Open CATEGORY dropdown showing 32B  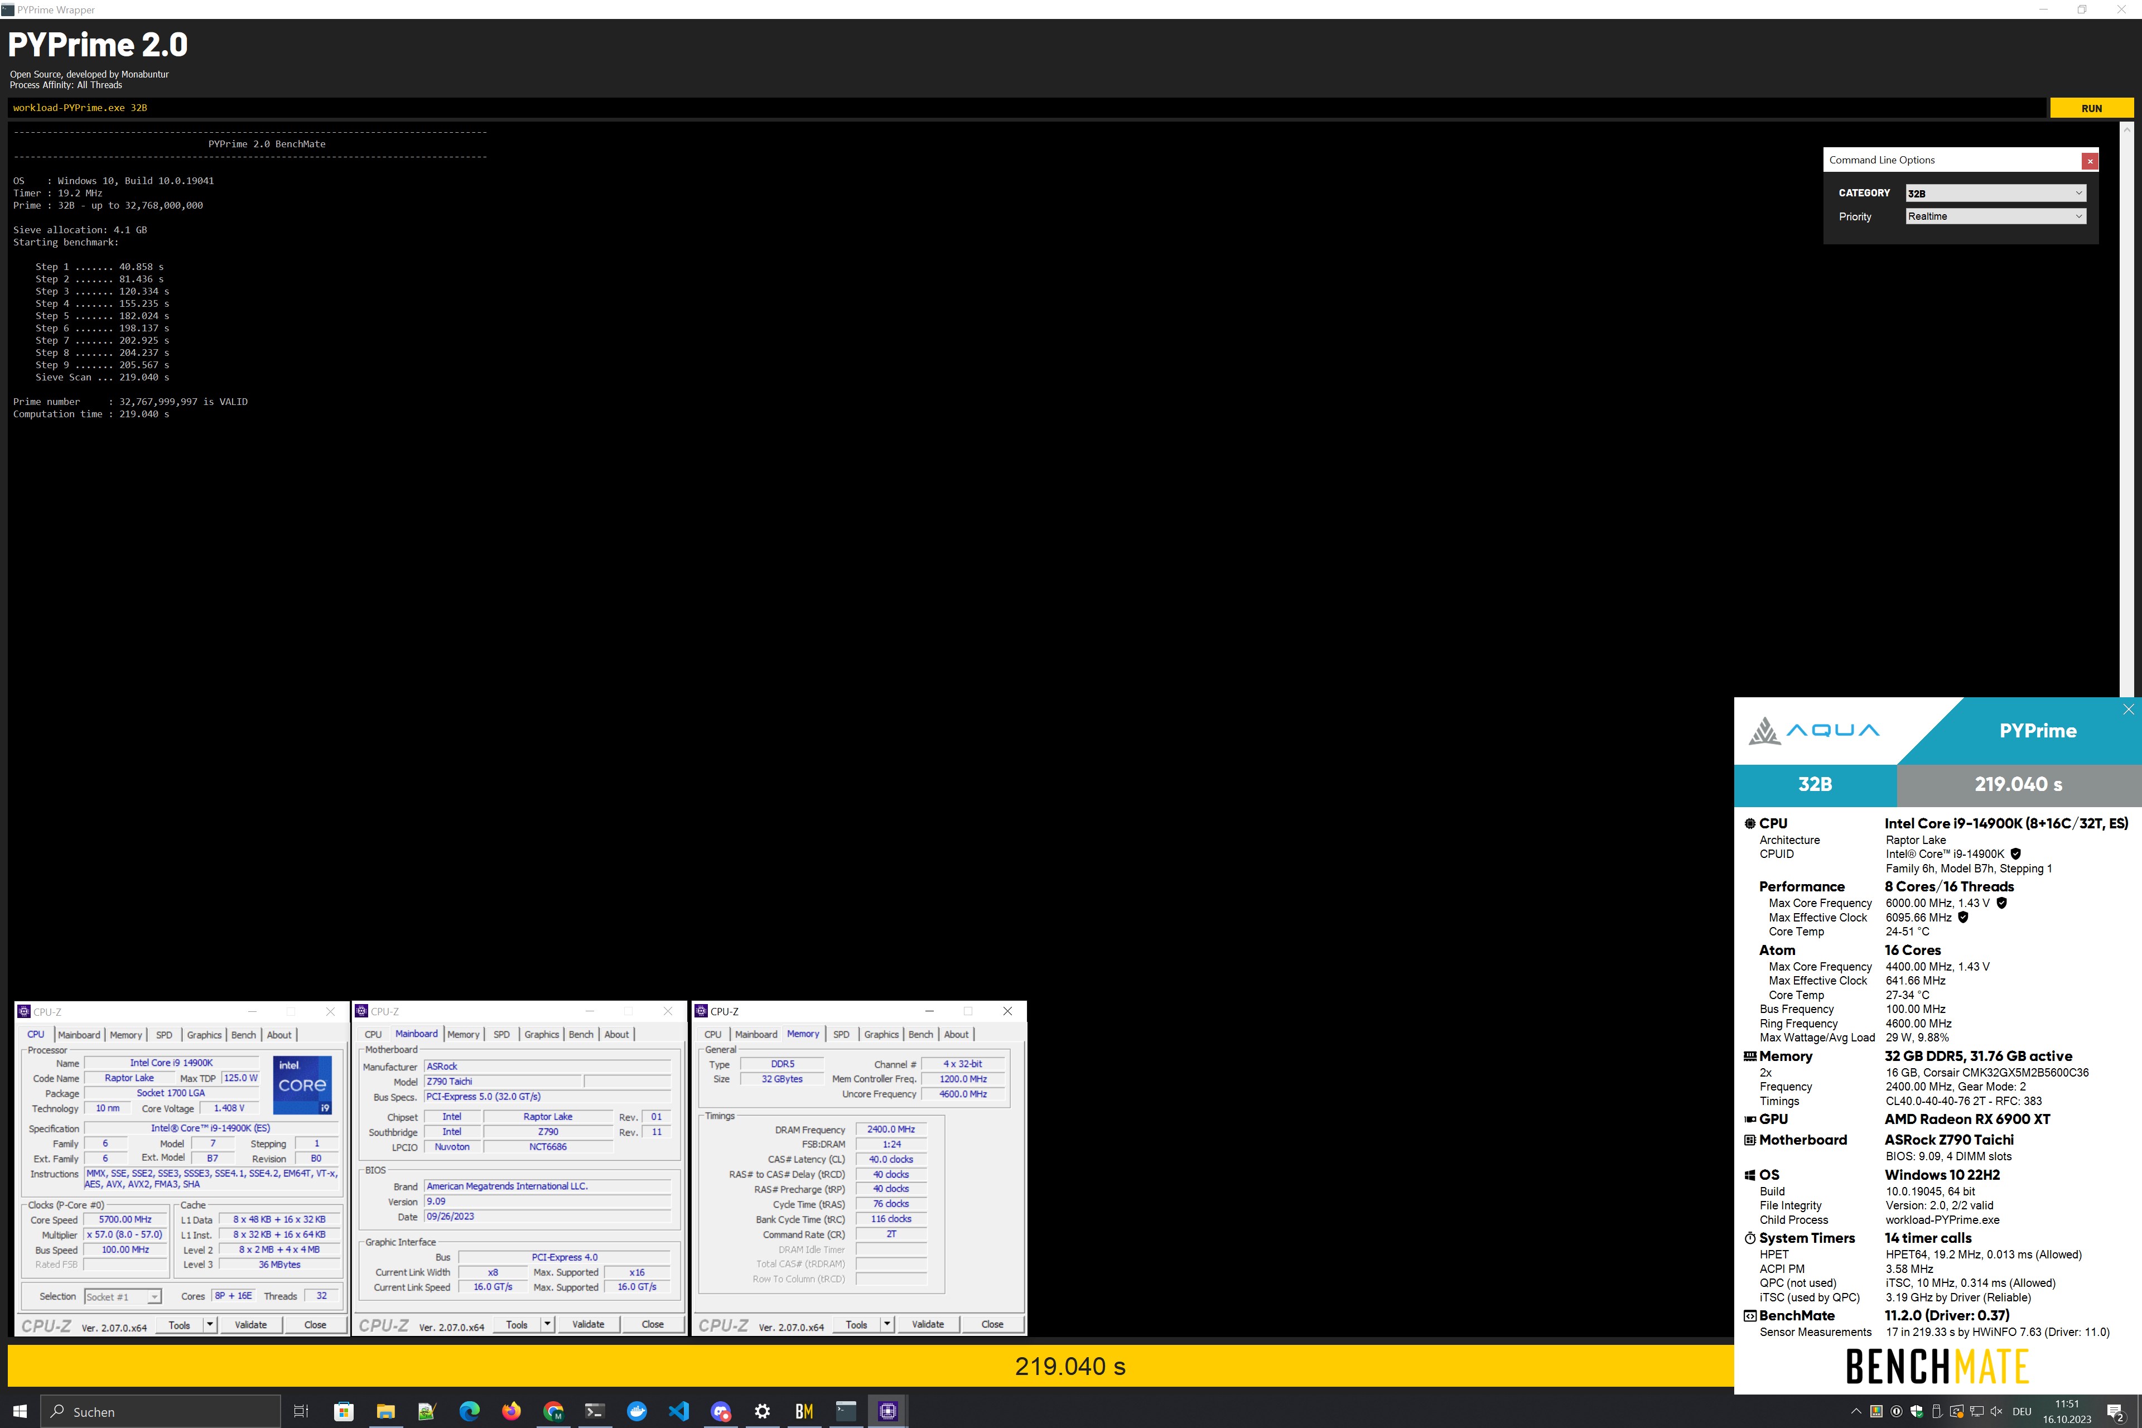tap(1995, 193)
